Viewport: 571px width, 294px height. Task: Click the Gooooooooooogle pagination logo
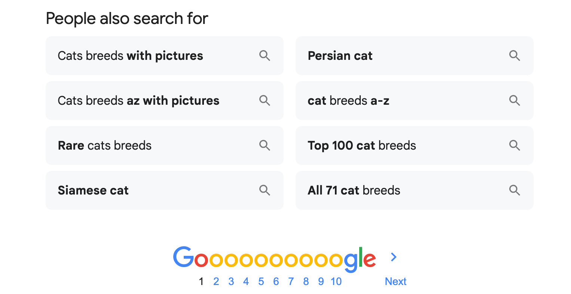(x=274, y=258)
